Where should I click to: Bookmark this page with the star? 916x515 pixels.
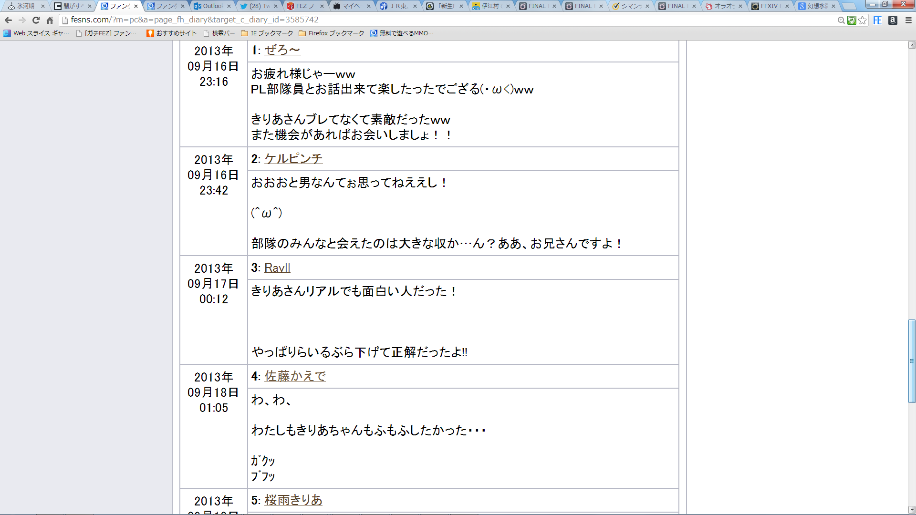pyautogui.click(x=863, y=20)
